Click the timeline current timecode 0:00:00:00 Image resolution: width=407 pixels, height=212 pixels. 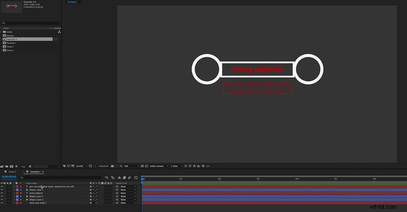[x=9, y=177]
